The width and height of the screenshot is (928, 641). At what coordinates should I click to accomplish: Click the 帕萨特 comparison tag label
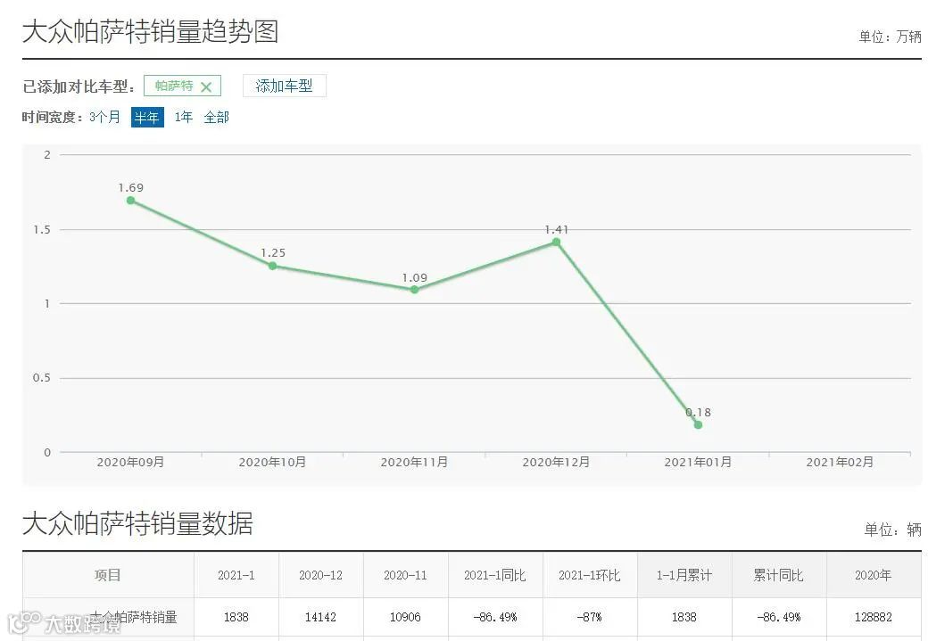click(174, 86)
